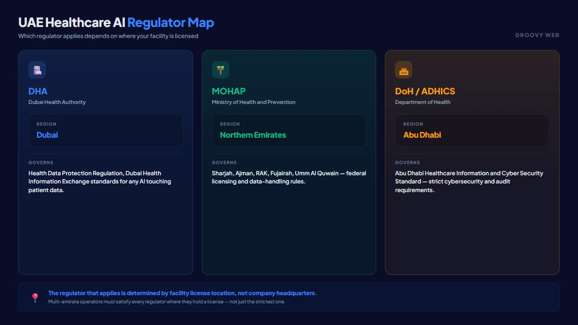Click the GOVERNS label in the DoH card
Image resolution: width=578 pixels, height=325 pixels.
click(x=407, y=163)
